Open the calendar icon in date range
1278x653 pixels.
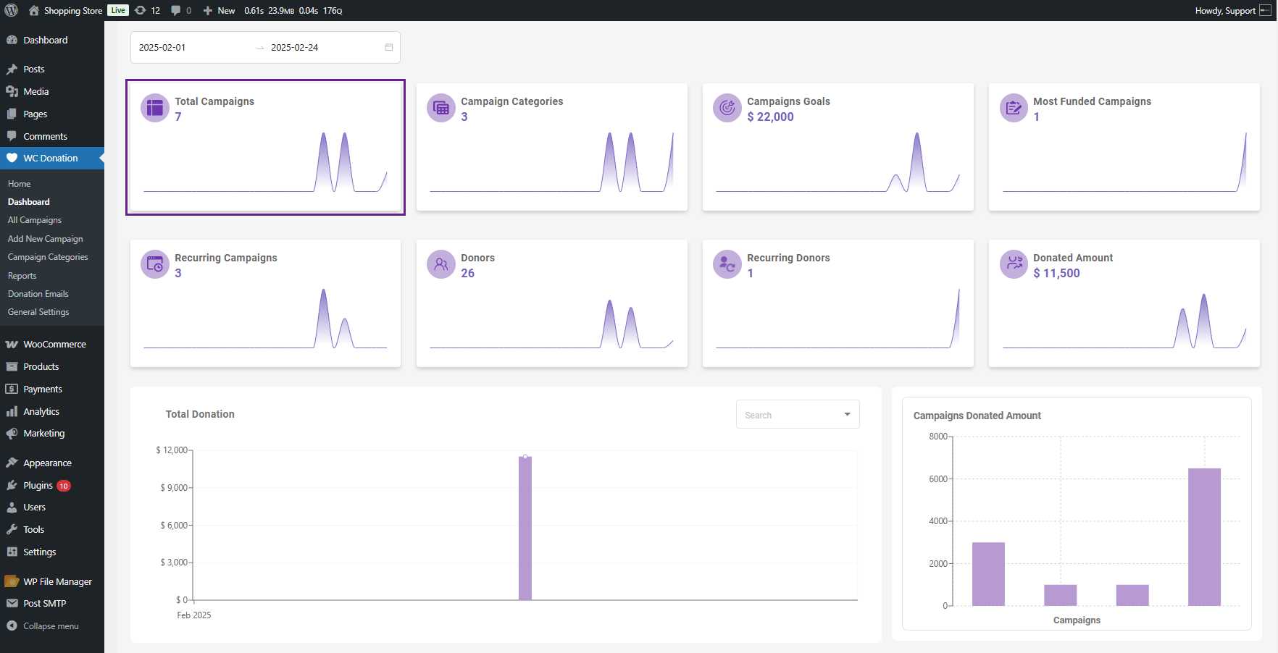[x=388, y=47]
